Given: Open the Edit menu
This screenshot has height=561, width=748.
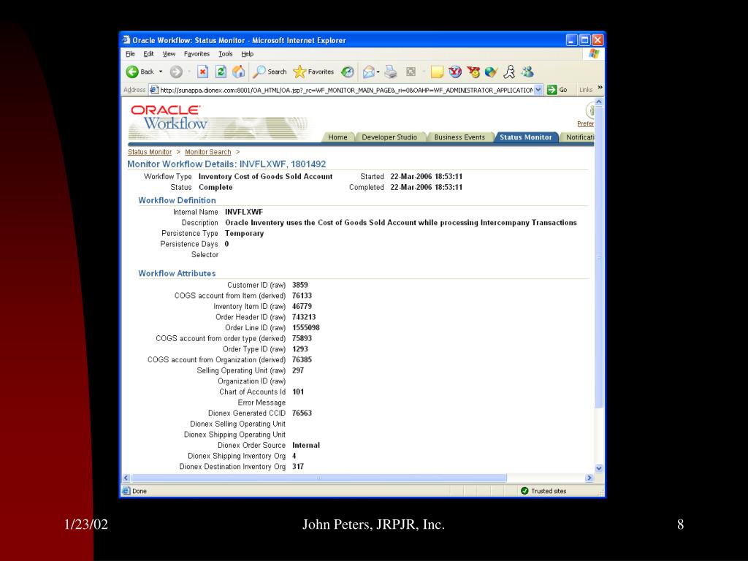Looking at the screenshot, I should coord(149,54).
